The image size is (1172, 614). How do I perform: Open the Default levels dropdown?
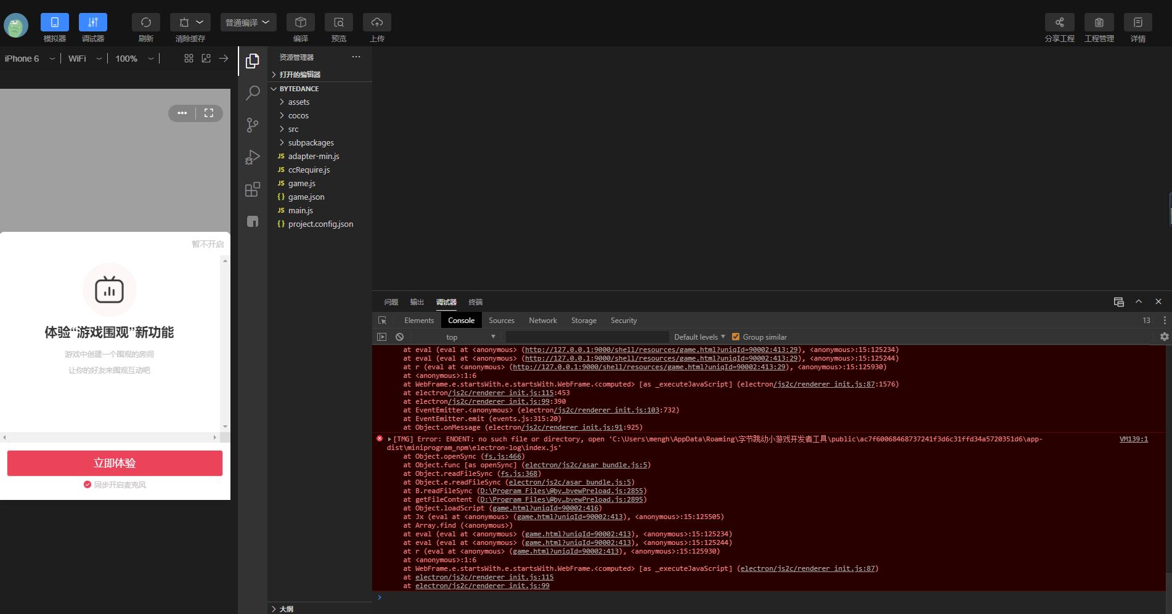click(699, 337)
